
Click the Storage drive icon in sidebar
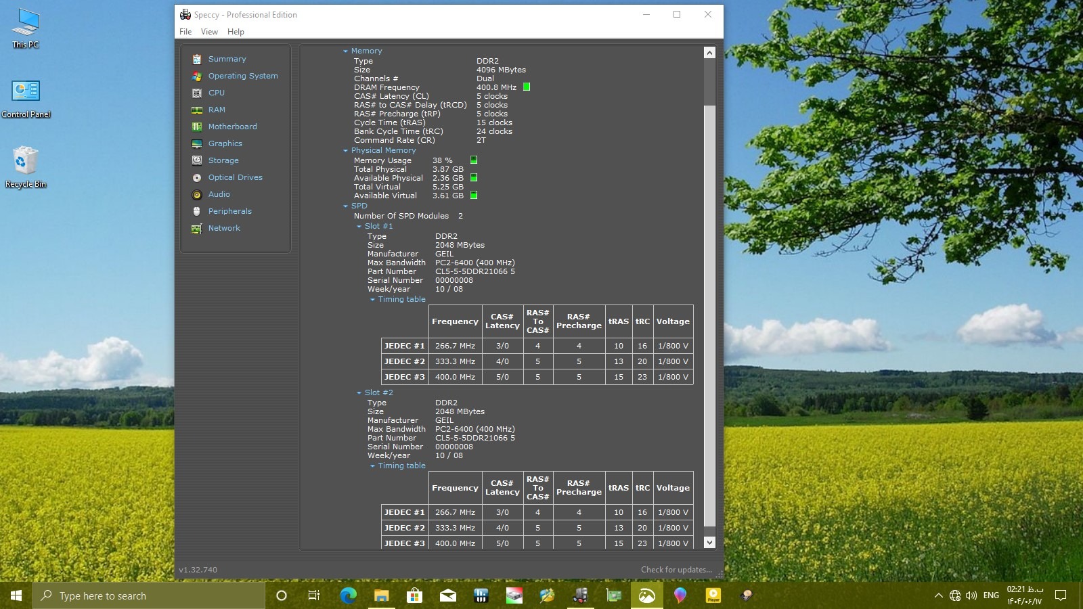[x=197, y=160]
